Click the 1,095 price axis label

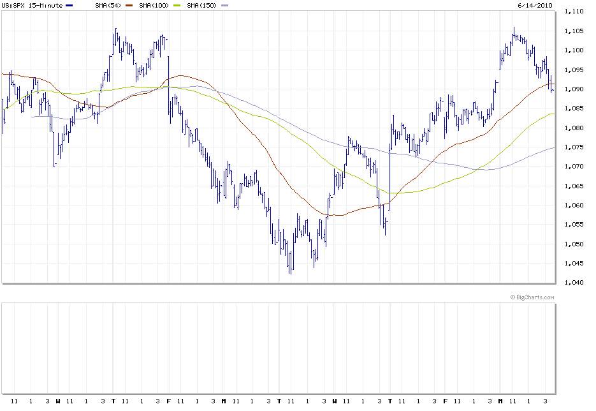pyautogui.click(x=574, y=70)
